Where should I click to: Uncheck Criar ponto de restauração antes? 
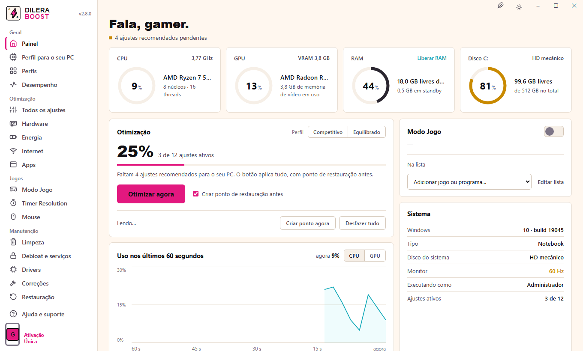point(196,194)
